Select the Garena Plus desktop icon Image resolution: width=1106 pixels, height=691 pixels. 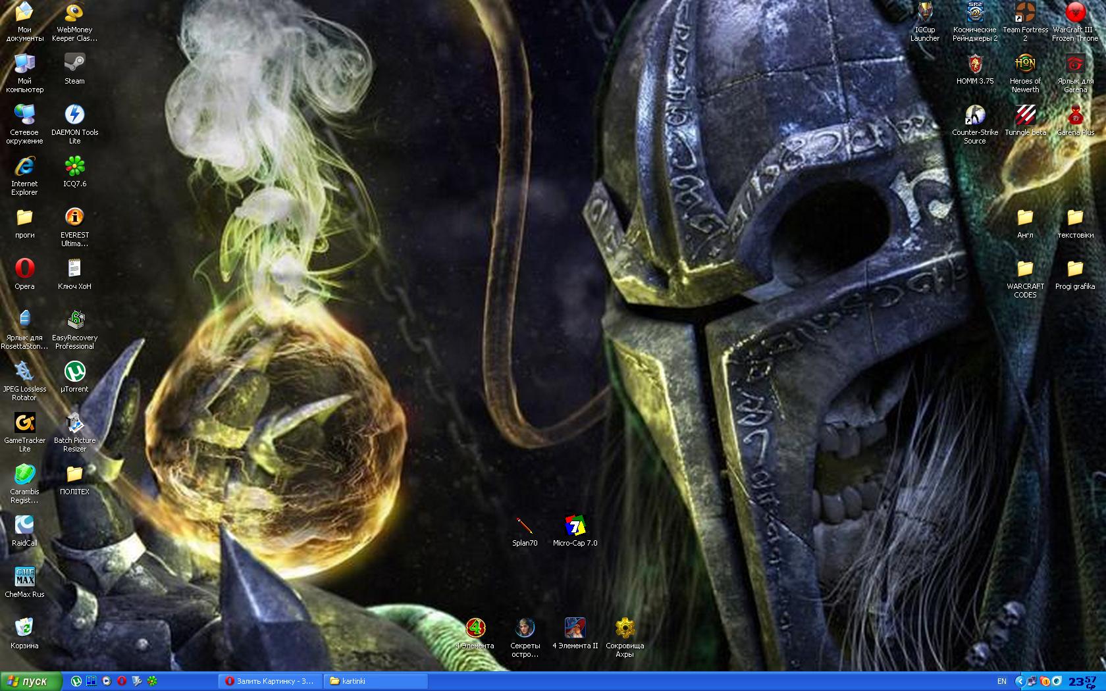pos(1075,120)
